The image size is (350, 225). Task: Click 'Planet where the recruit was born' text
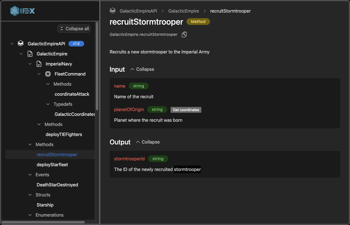(148, 120)
